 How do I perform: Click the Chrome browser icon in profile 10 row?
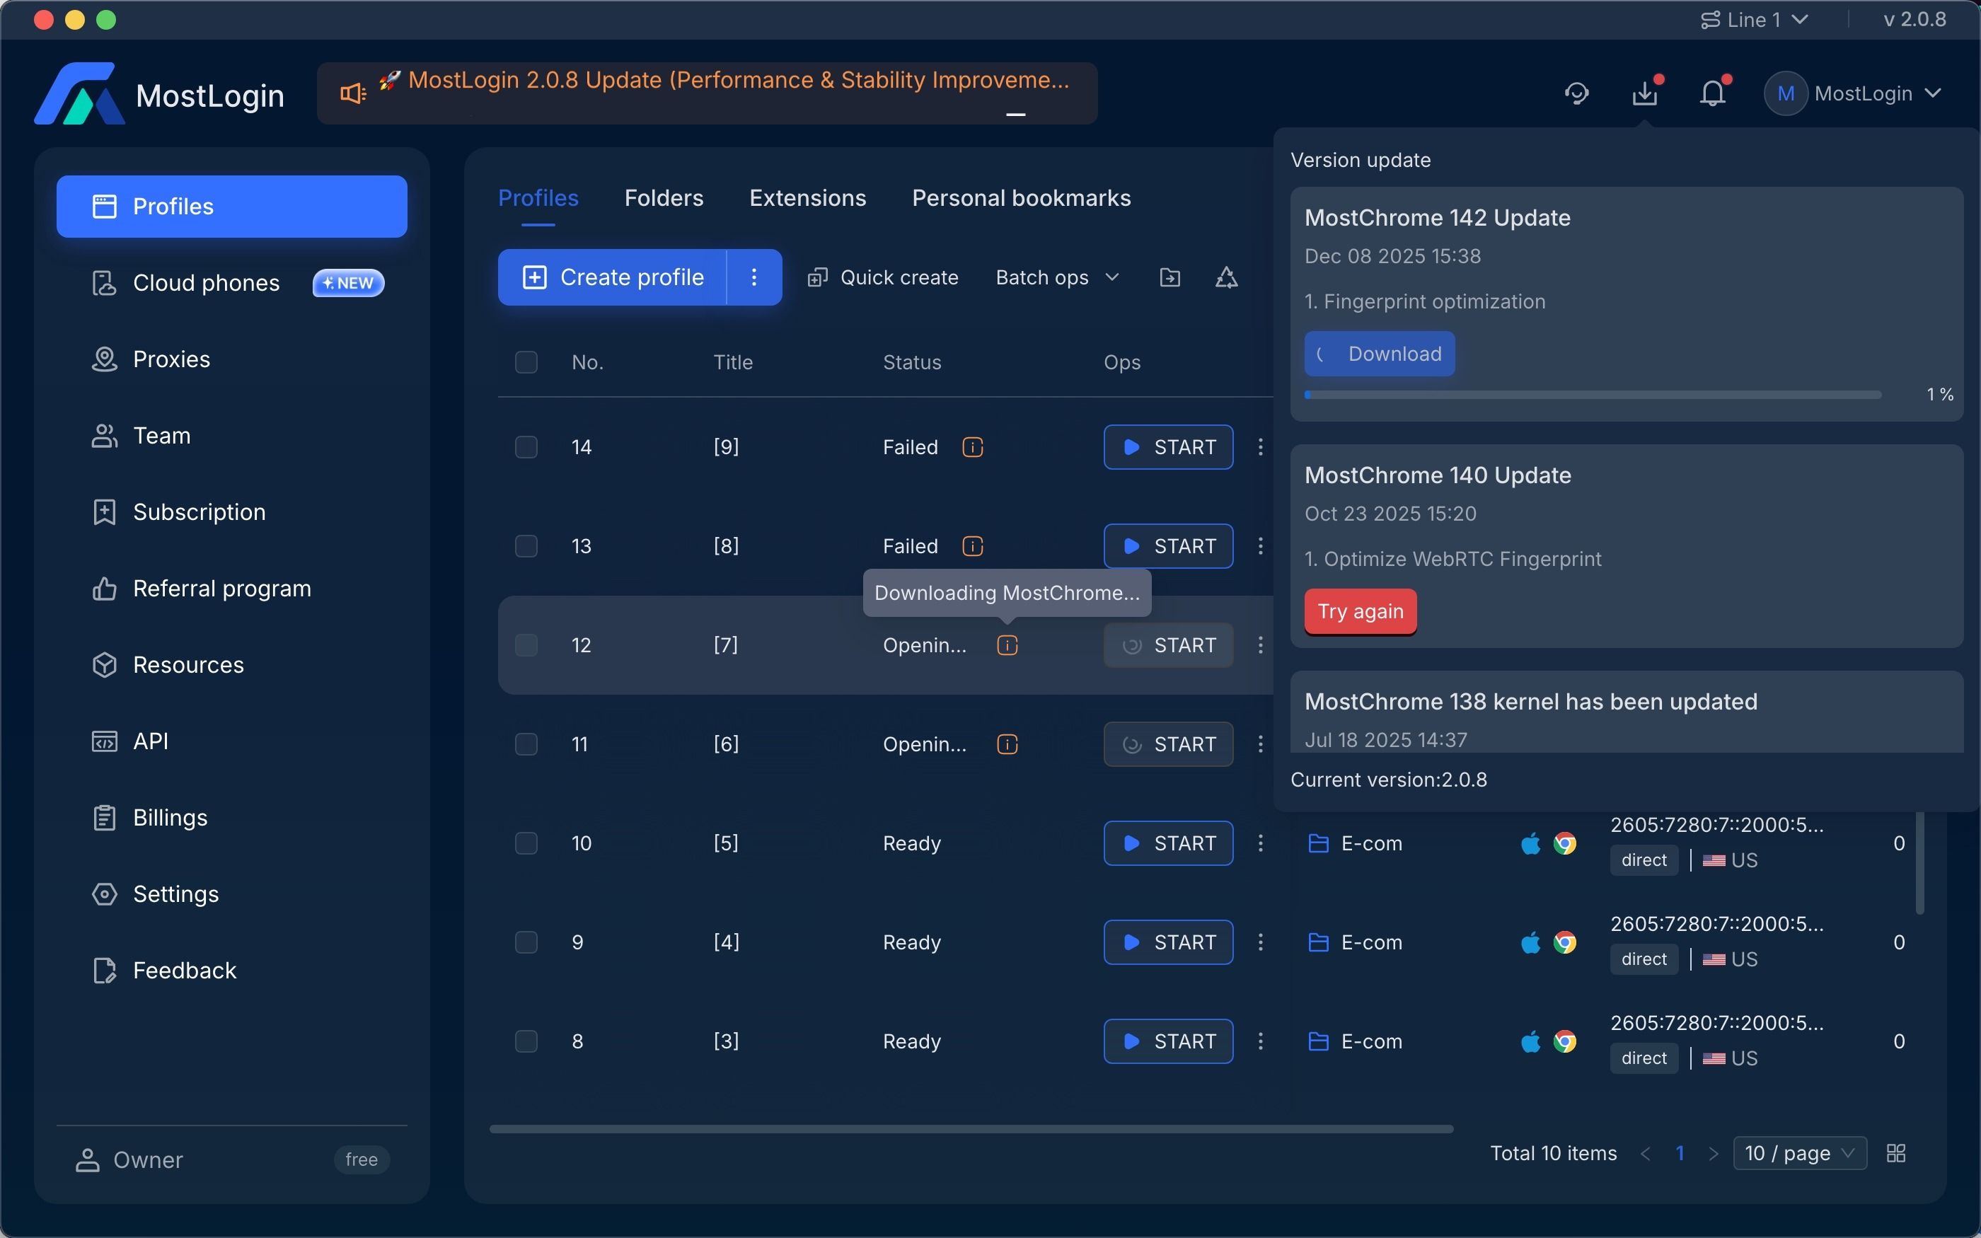pyautogui.click(x=1565, y=843)
